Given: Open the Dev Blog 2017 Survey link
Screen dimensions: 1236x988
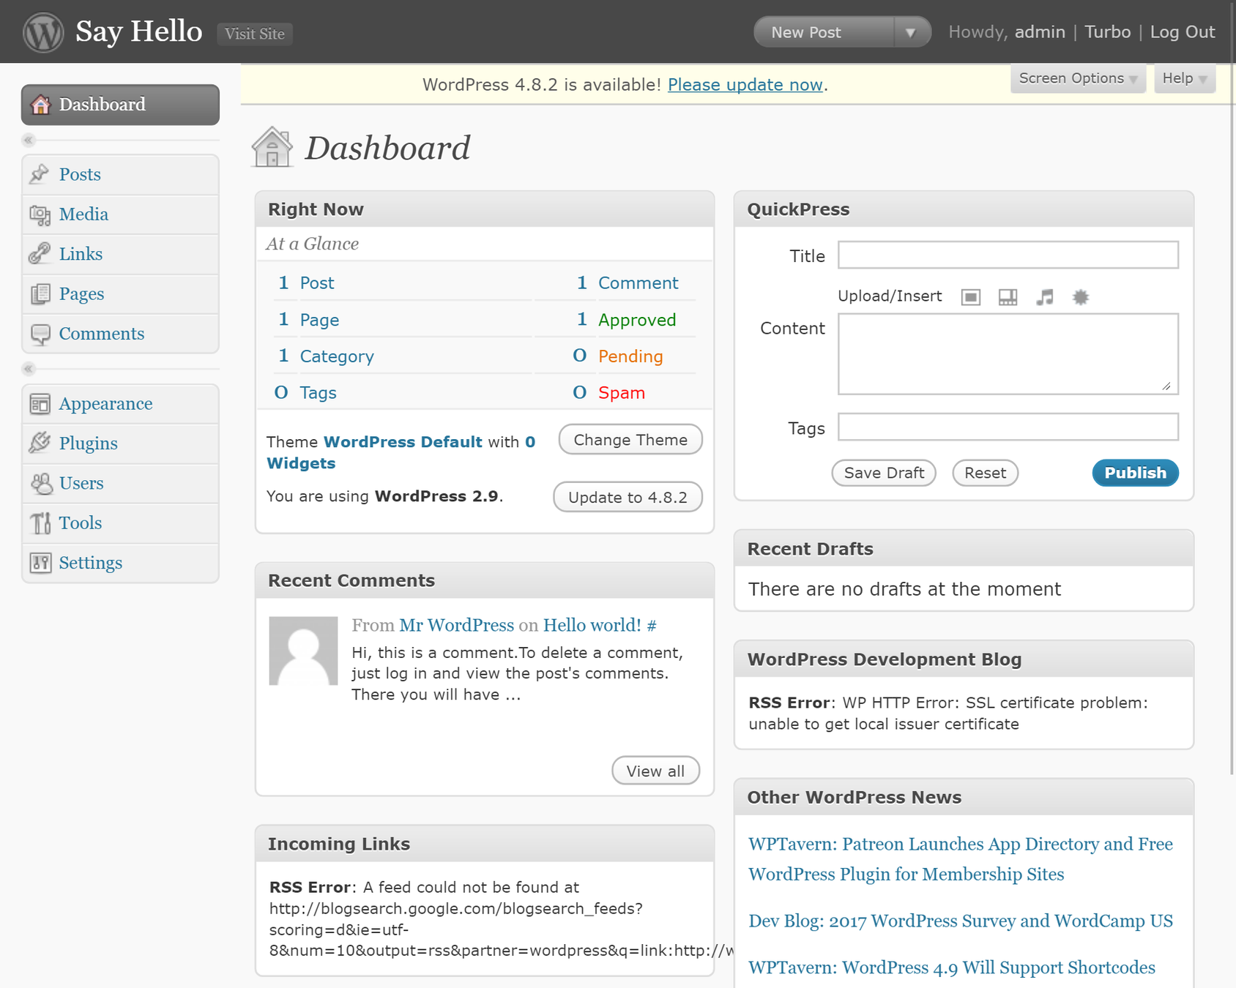Looking at the screenshot, I should 960,921.
